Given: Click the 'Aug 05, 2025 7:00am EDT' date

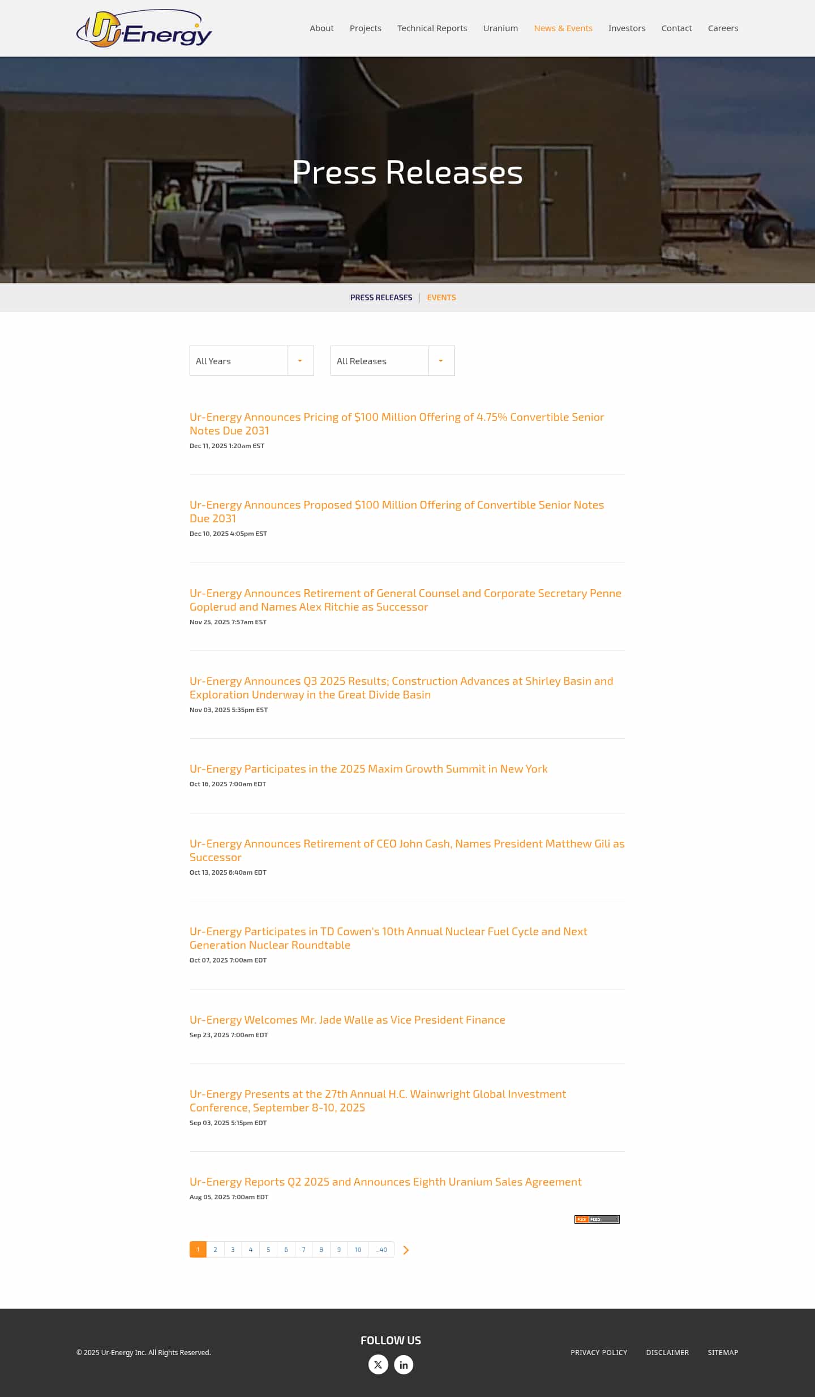Looking at the screenshot, I should [229, 1197].
